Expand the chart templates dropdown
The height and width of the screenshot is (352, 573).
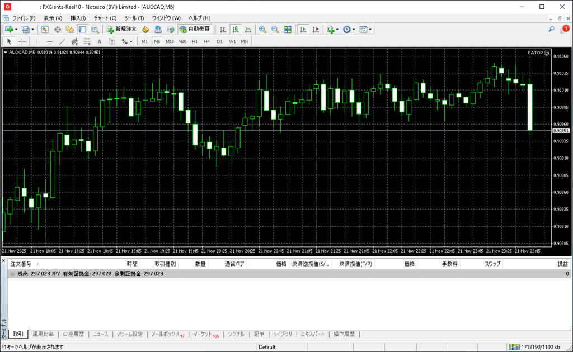pos(370,29)
